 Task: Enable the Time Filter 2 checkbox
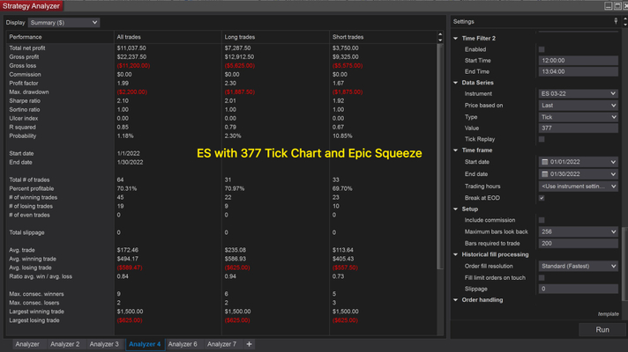click(x=542, y=49)
